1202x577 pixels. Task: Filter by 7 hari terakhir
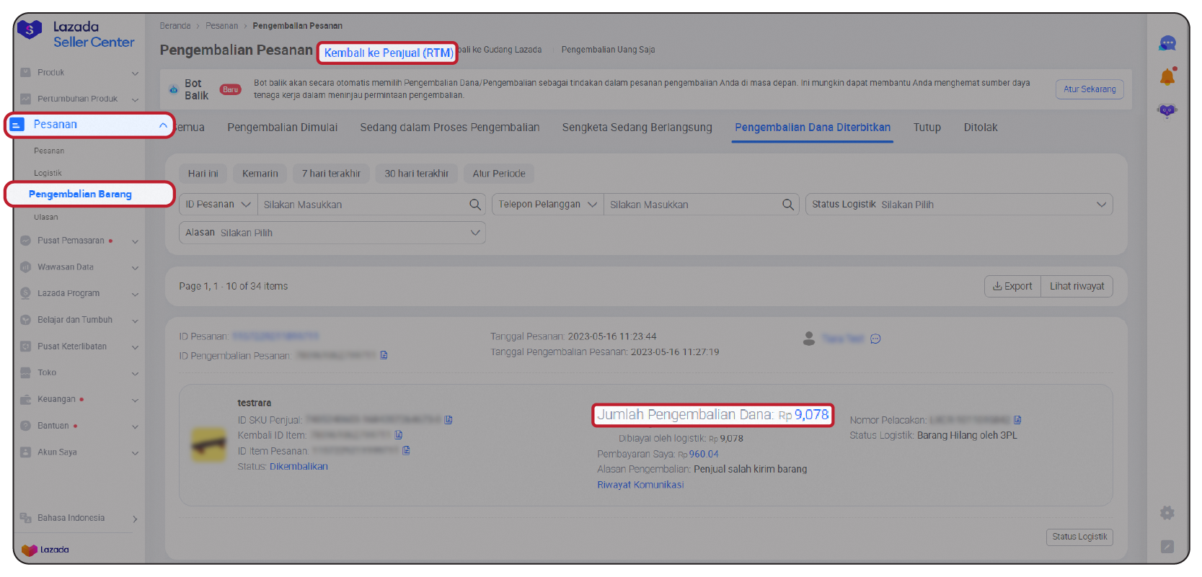[x=331, y=174]
